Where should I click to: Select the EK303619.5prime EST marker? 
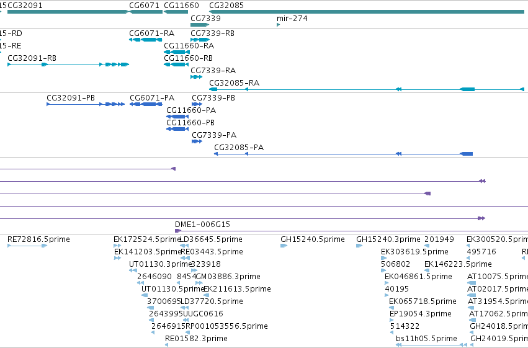[383, 258]
